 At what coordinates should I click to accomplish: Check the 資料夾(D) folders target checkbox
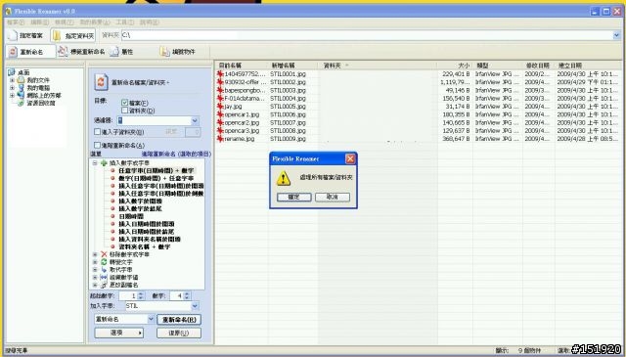pos(124,110)
